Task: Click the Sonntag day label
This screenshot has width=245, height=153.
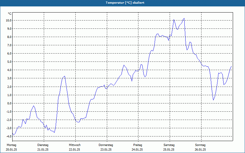Action: tap(200, 145)
